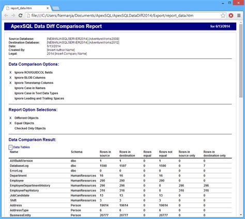The height and width of the screenshot is (219, 245).
Task: Close the report_data.htm tab
Action: 48,8
